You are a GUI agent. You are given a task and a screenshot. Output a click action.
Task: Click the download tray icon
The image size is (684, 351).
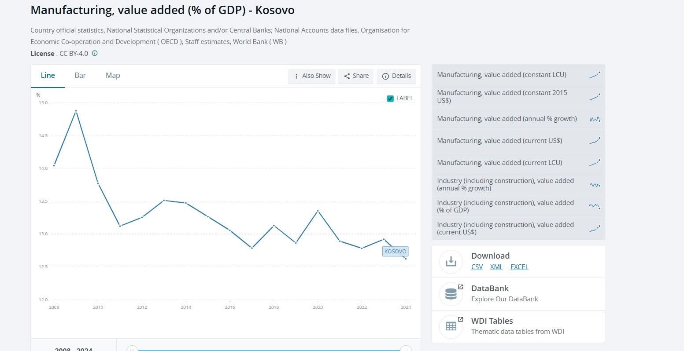(451, 261)
